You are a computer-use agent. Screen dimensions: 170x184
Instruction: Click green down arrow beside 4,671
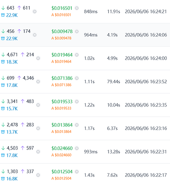[3, 54]
